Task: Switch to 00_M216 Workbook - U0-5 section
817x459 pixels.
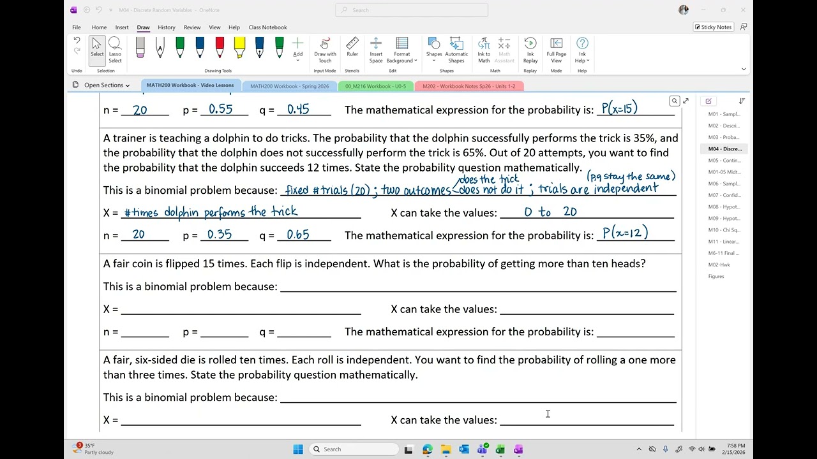Action: coord(375,86)
